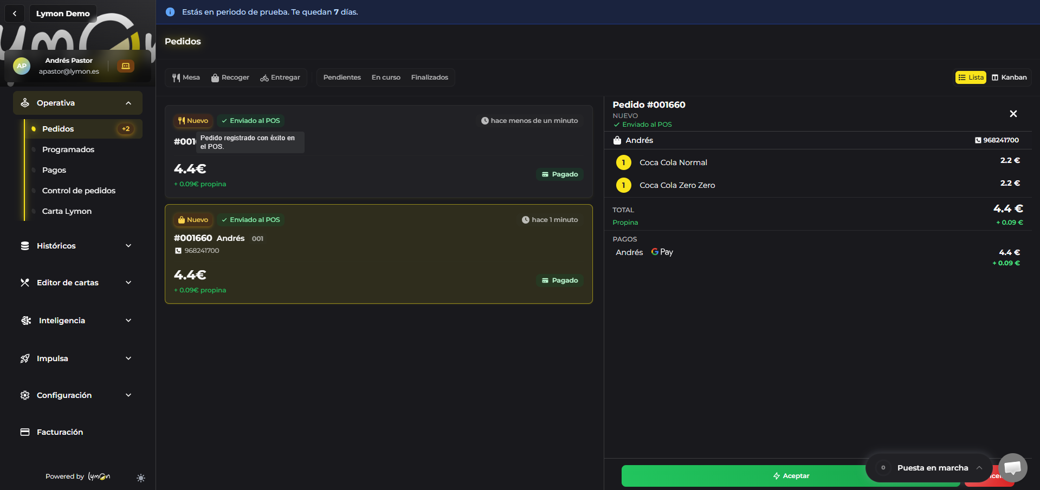Click the AP user avatar
The width and height of the screenshot is (1040, 490).
point(22,66)
